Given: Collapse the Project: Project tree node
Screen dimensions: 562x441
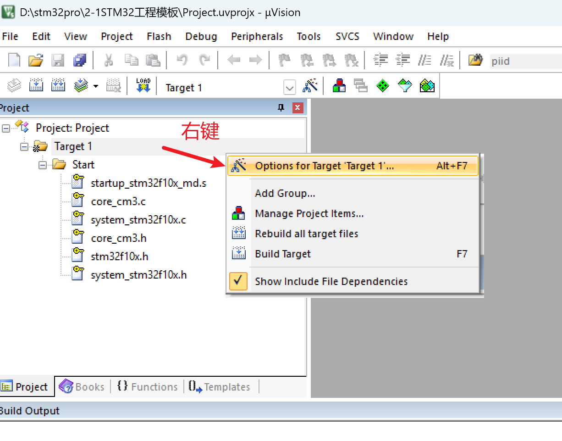Looking at the screenshot, I should click(x=6, y=128).
